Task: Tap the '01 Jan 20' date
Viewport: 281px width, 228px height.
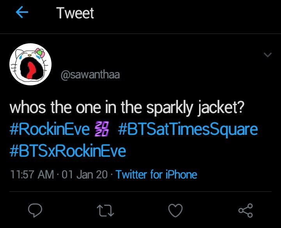Action: tap(84, 174)
